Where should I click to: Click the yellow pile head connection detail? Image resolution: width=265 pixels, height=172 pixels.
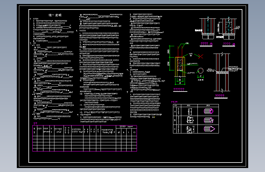(x=180, y=67)
